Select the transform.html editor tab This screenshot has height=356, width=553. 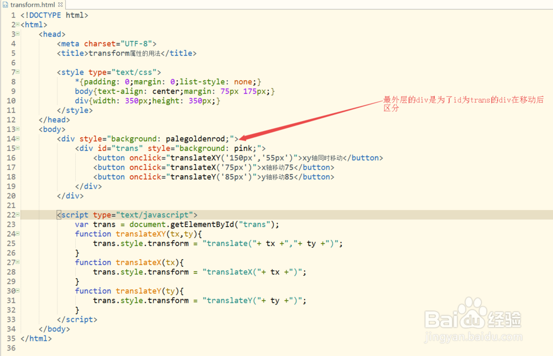click(x=33, y=4)
